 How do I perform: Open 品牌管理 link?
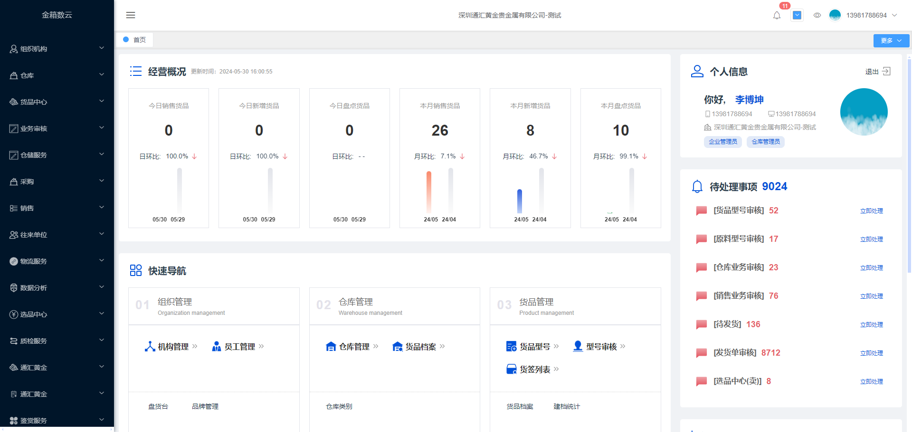(205, 406)
